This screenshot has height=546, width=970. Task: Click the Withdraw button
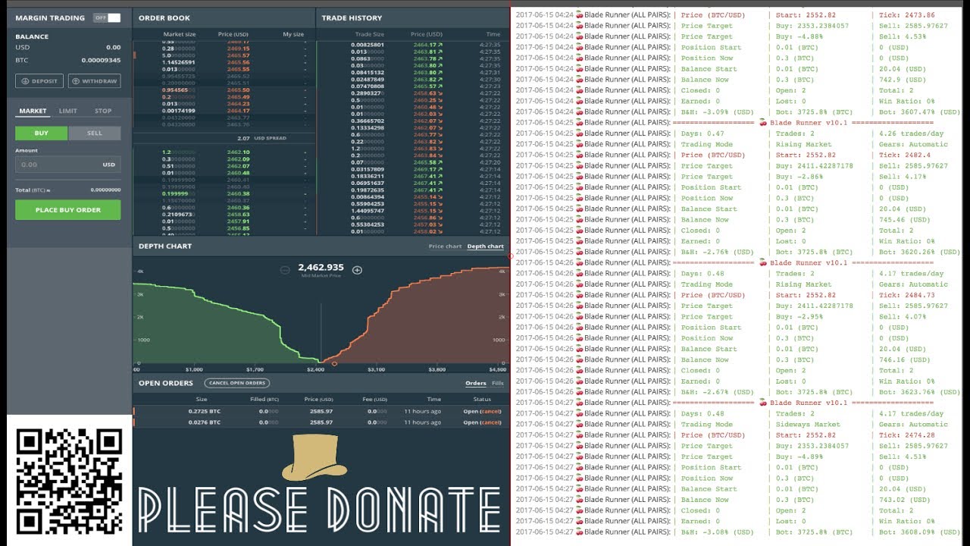click(x=94, y=81)
